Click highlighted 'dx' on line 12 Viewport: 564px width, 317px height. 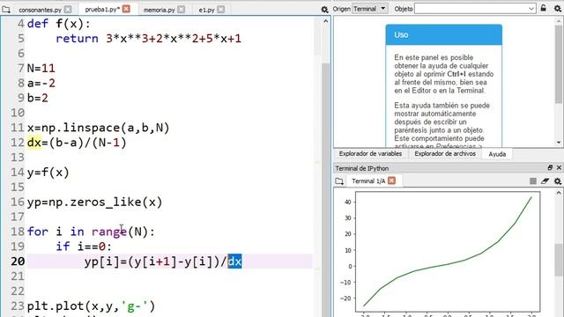pyautogui.click(x=34, y=143)
